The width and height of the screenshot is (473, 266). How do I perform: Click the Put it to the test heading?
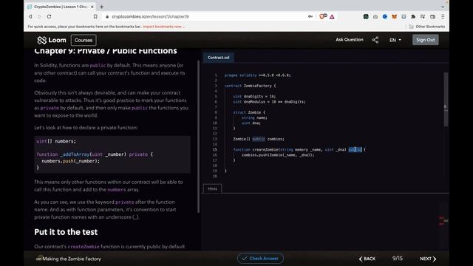click(x=66, y=231)
